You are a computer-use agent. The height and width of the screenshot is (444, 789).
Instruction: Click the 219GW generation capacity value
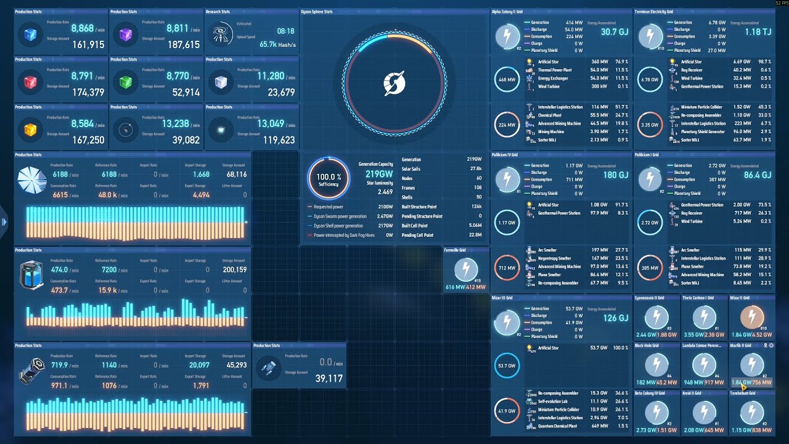coord(379,175)
